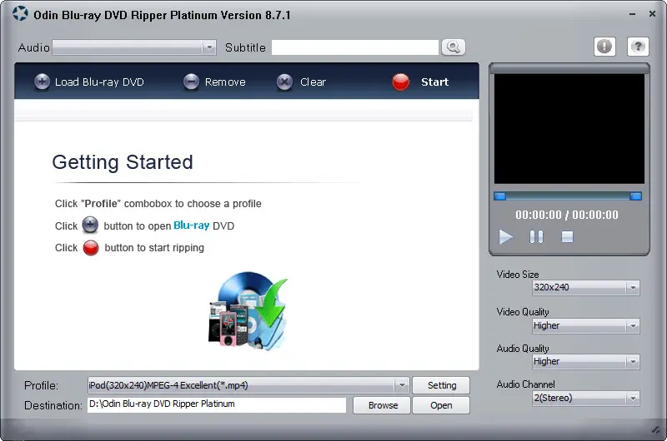Viewport: 667px width, 441px height.
Task: Click the subtitle search magnifier button
Action: coord(454,47)
